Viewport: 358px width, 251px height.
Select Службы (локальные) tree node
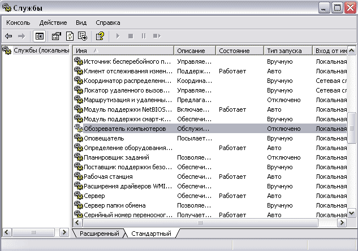tap(41, 50)
